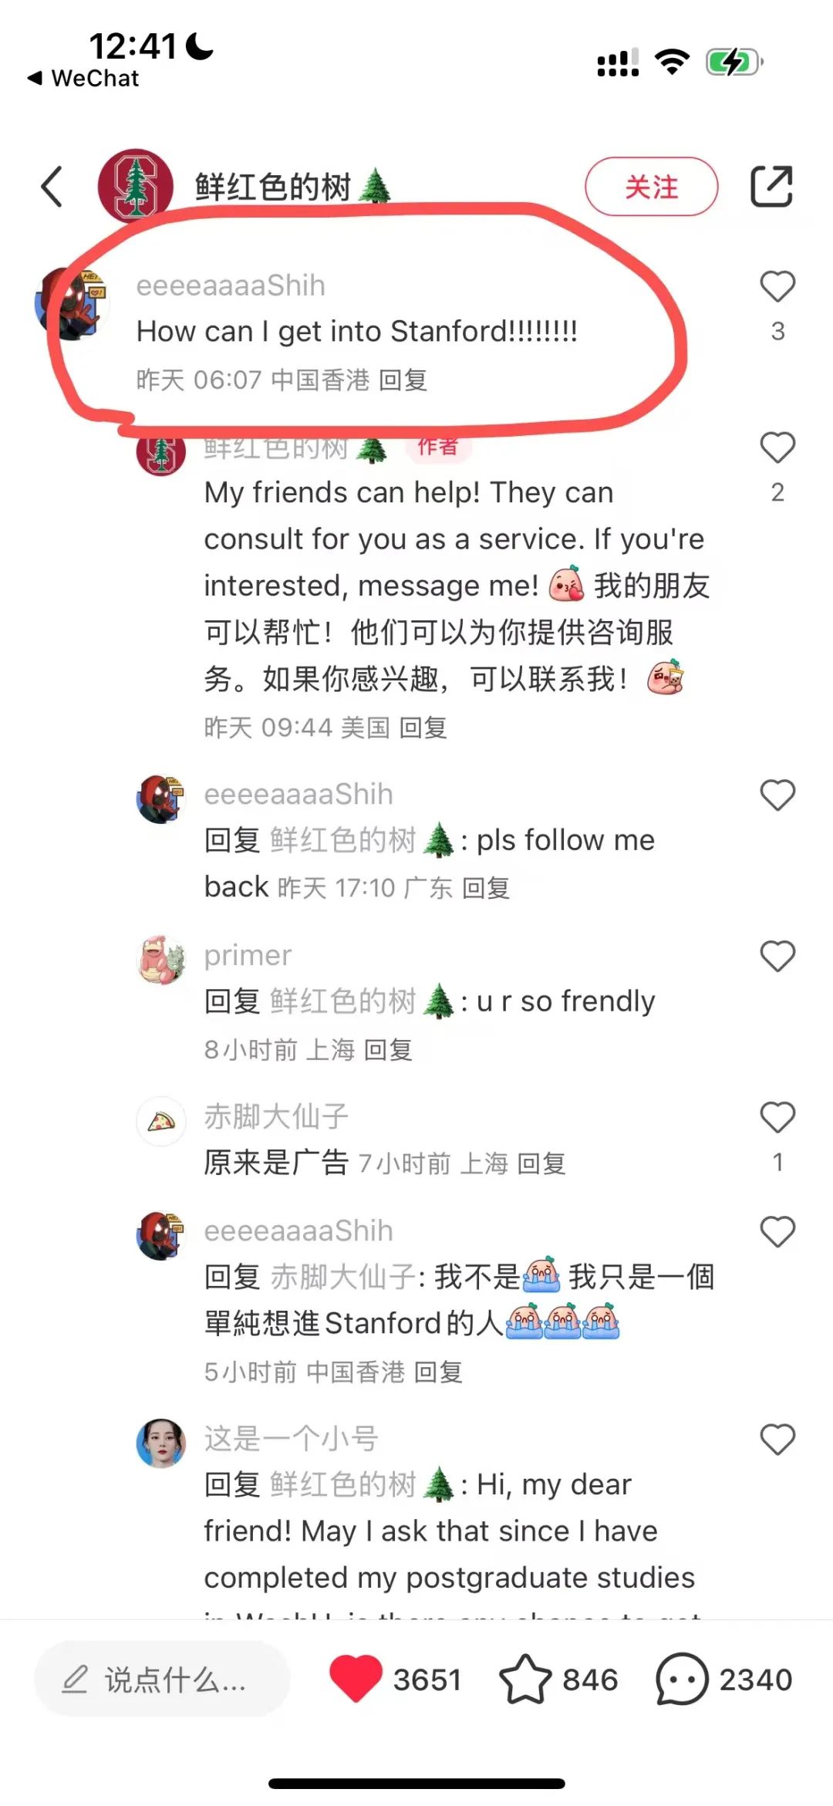Like the 这是一个小号 comment
Screen dimensions: 833x1806
777,1440
